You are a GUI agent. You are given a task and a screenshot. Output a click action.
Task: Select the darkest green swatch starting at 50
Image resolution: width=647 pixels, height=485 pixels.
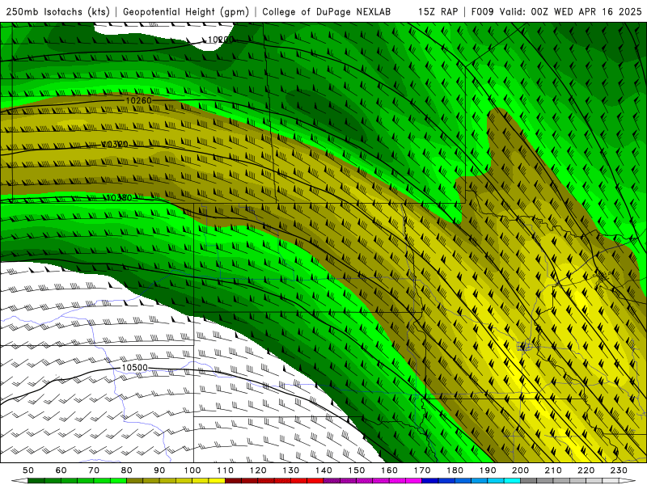click(36, 480)
